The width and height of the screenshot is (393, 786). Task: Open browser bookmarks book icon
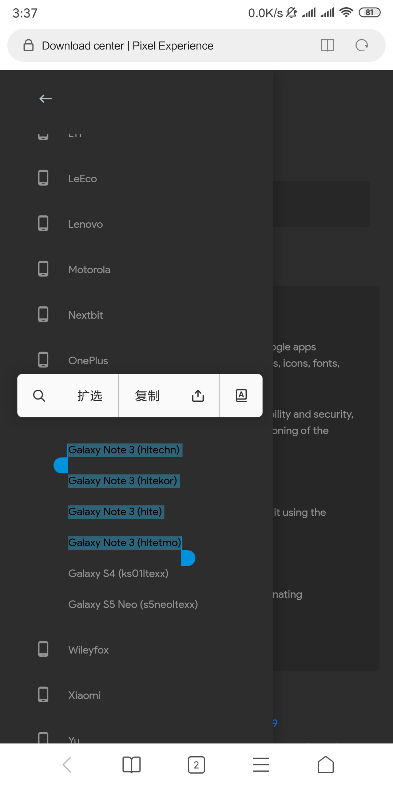pos(131,765)
